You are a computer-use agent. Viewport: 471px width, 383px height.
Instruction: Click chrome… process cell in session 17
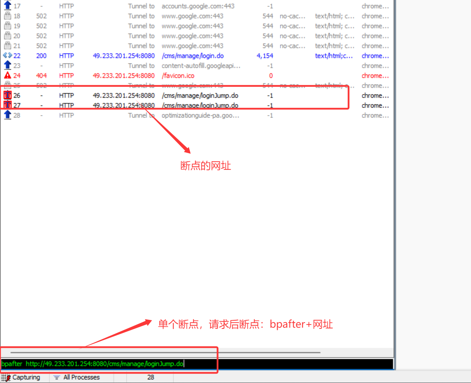[375, 6]
